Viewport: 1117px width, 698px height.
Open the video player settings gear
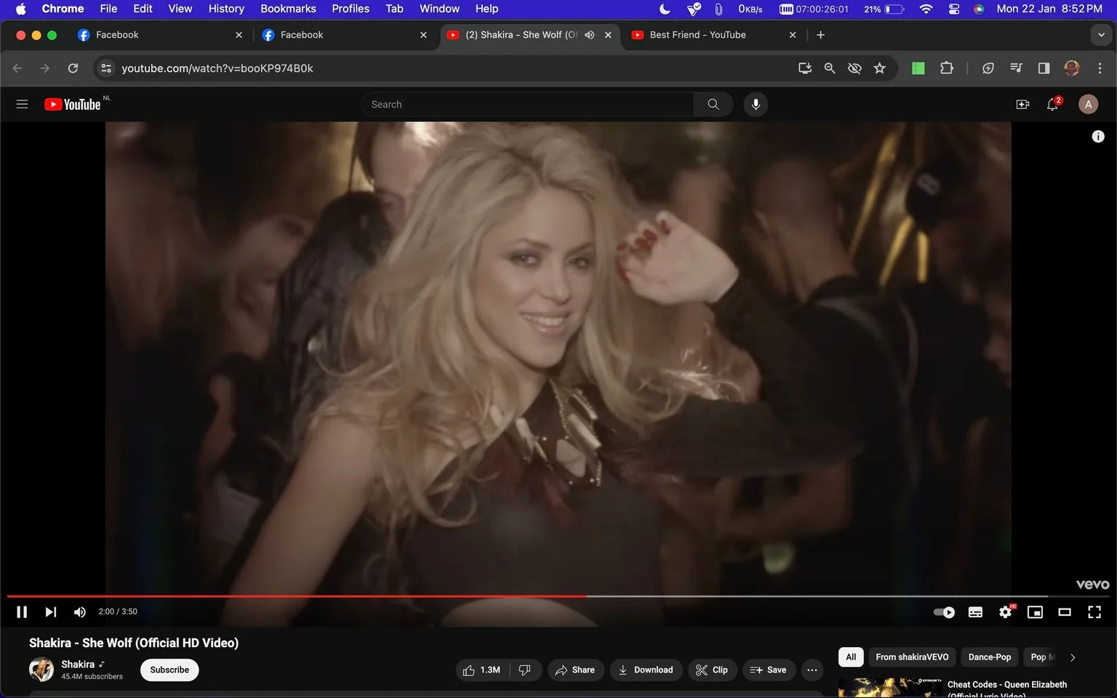point(1006,612)
